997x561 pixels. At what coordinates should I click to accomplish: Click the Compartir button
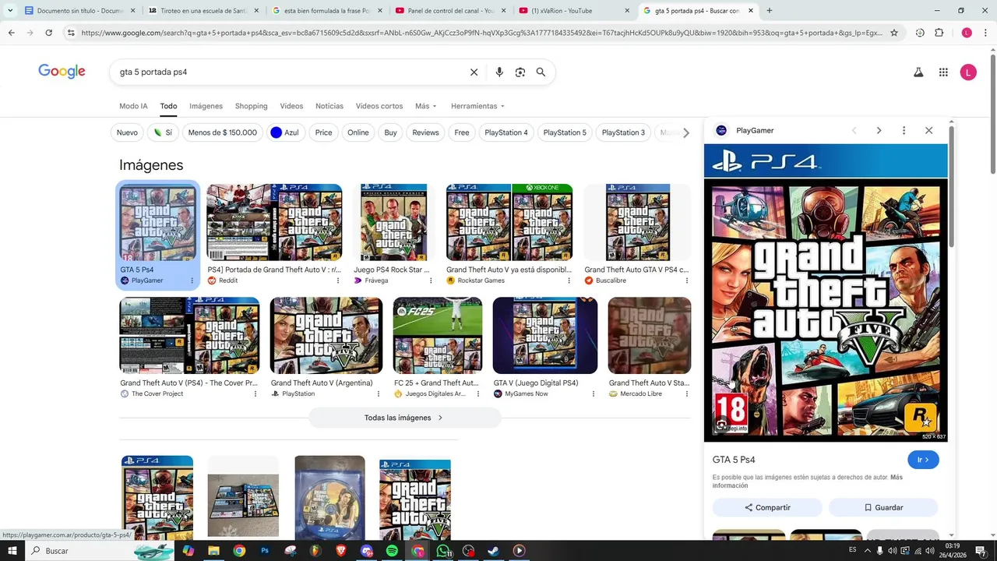click(767, 507)
